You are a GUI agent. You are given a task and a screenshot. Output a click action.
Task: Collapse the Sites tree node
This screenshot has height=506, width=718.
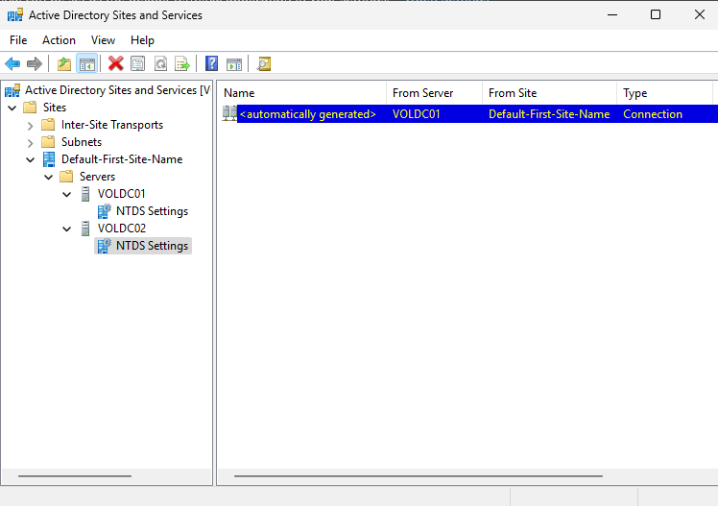tap(12, 108)
